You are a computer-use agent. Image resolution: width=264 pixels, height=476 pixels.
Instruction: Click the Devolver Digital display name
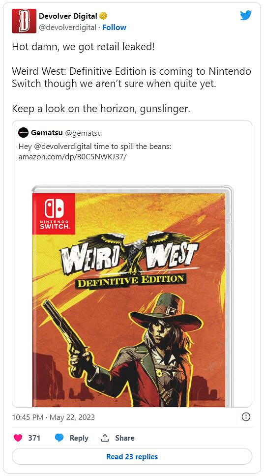(x=68, y=16)
